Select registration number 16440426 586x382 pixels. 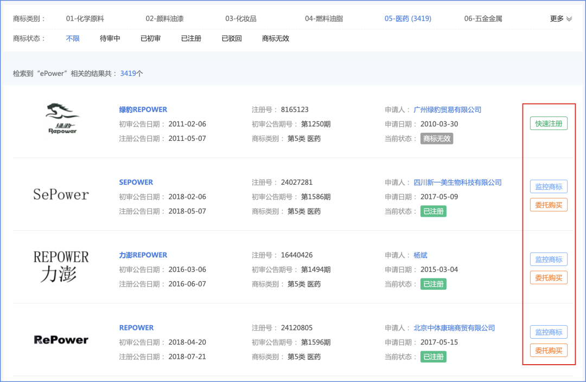coord(297,255)
